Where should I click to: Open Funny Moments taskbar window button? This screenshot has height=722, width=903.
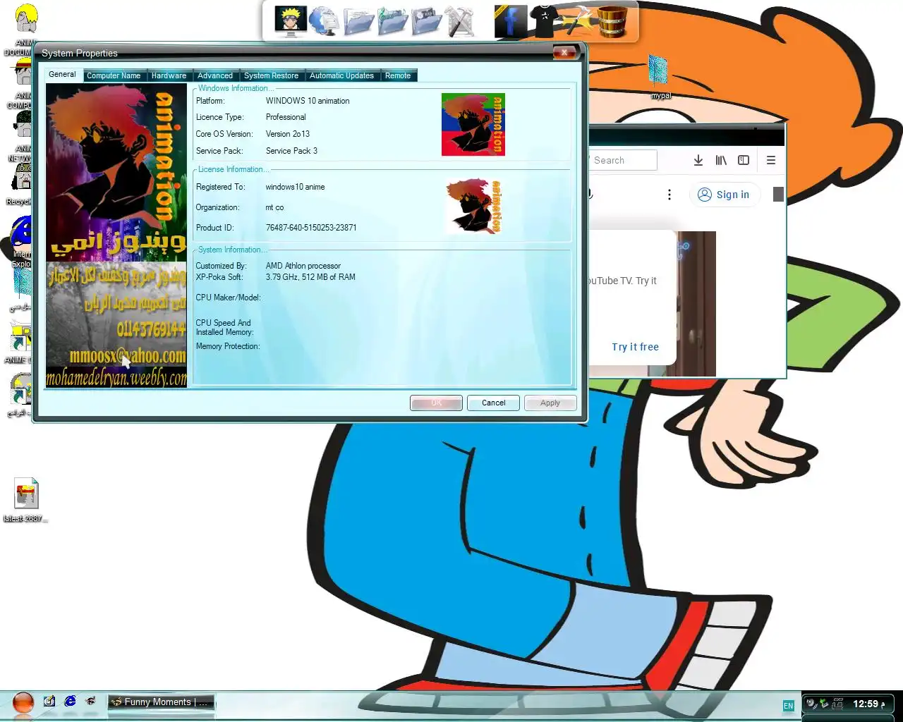click(x=161, y=702)
